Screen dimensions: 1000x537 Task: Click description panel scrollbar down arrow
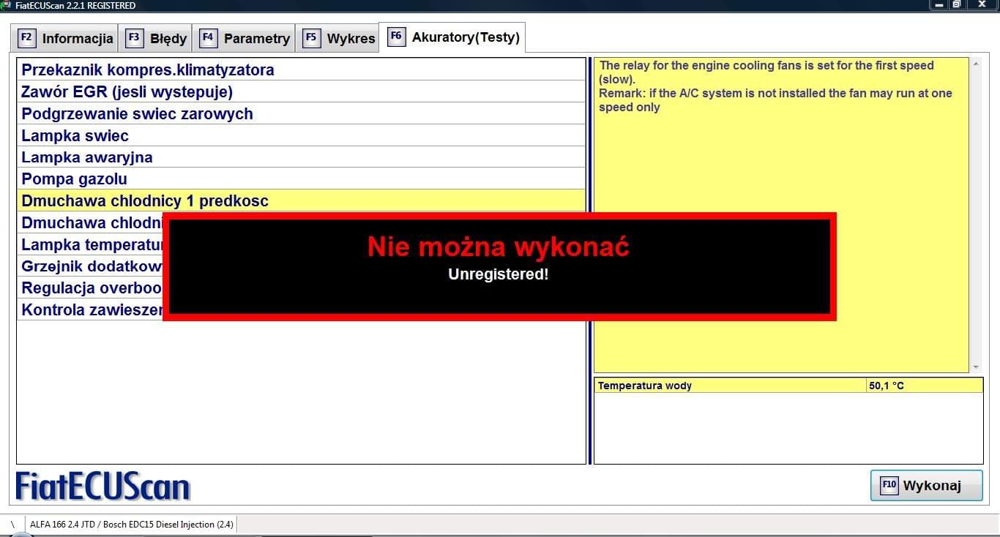coord(975,367)
